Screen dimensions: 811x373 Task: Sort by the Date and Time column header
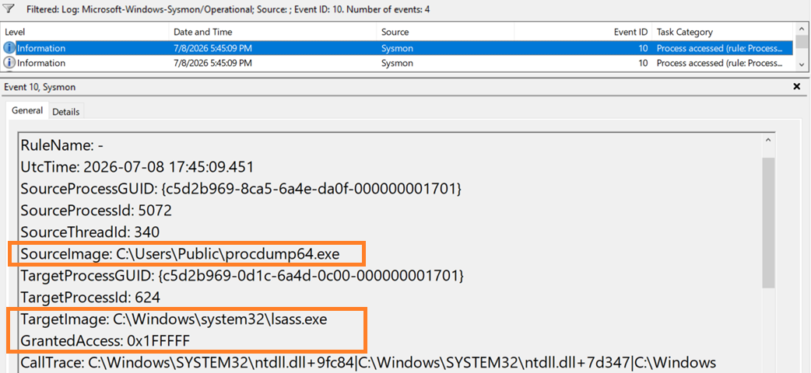(x=202, y=32)
